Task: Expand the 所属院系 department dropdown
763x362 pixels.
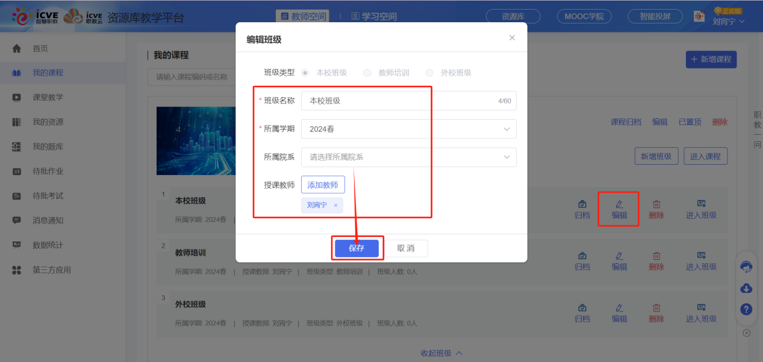Action: [x=408, y=158]
